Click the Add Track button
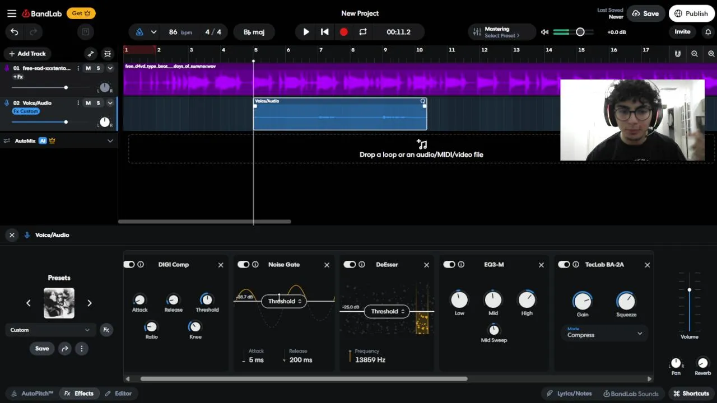 (x=27, y=54)
